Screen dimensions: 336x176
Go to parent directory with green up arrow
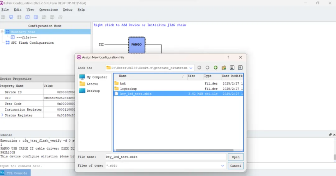tap(216, 68)
